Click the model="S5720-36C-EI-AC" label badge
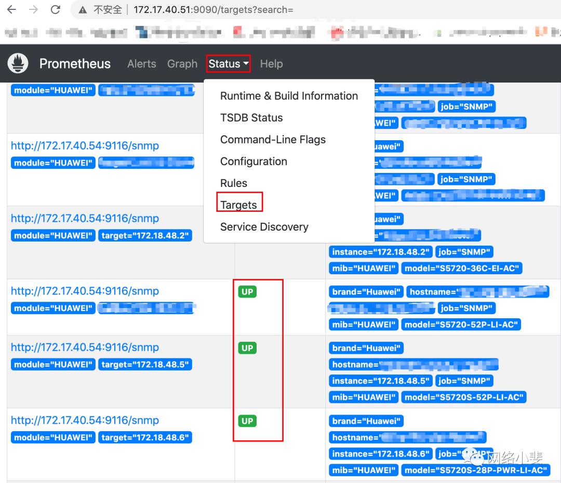Image resolution: width=561 pixels, height=483 pixels. [462, 269]
